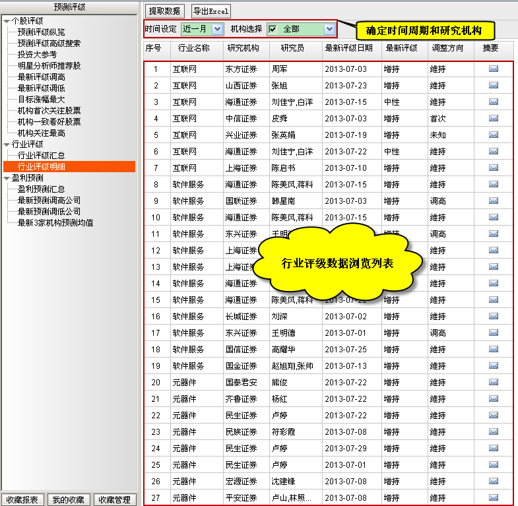Click the 提取数据 button
Image resolution: width=518 pixels, height=506 pixels.
coord(164,11)
